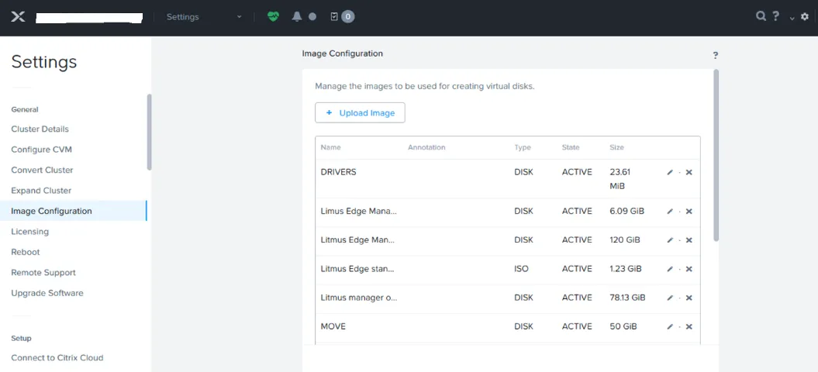Viewport: 818px width, 372px height.
Task: Delete the 120 GiB Litmus Edge image
Action: click(689, 240)
